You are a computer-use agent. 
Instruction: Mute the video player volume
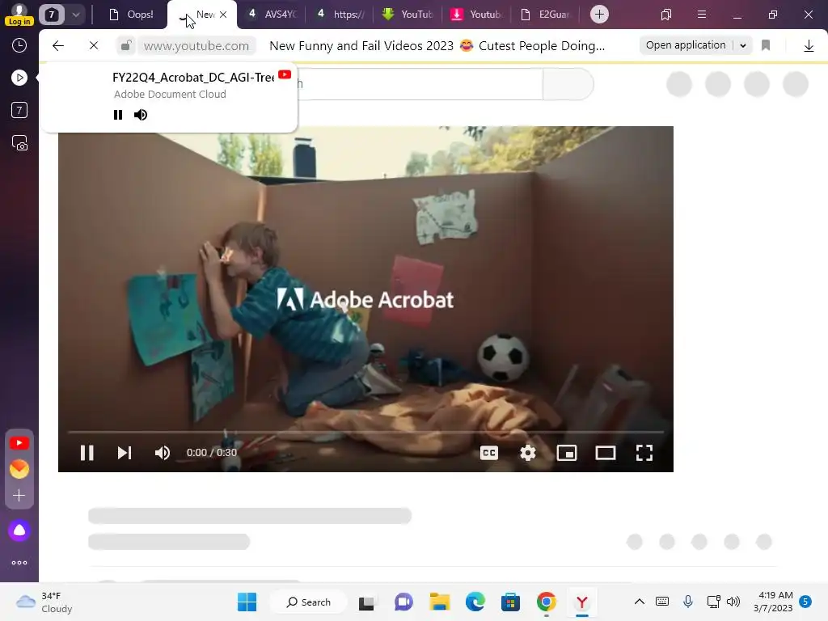162,453
